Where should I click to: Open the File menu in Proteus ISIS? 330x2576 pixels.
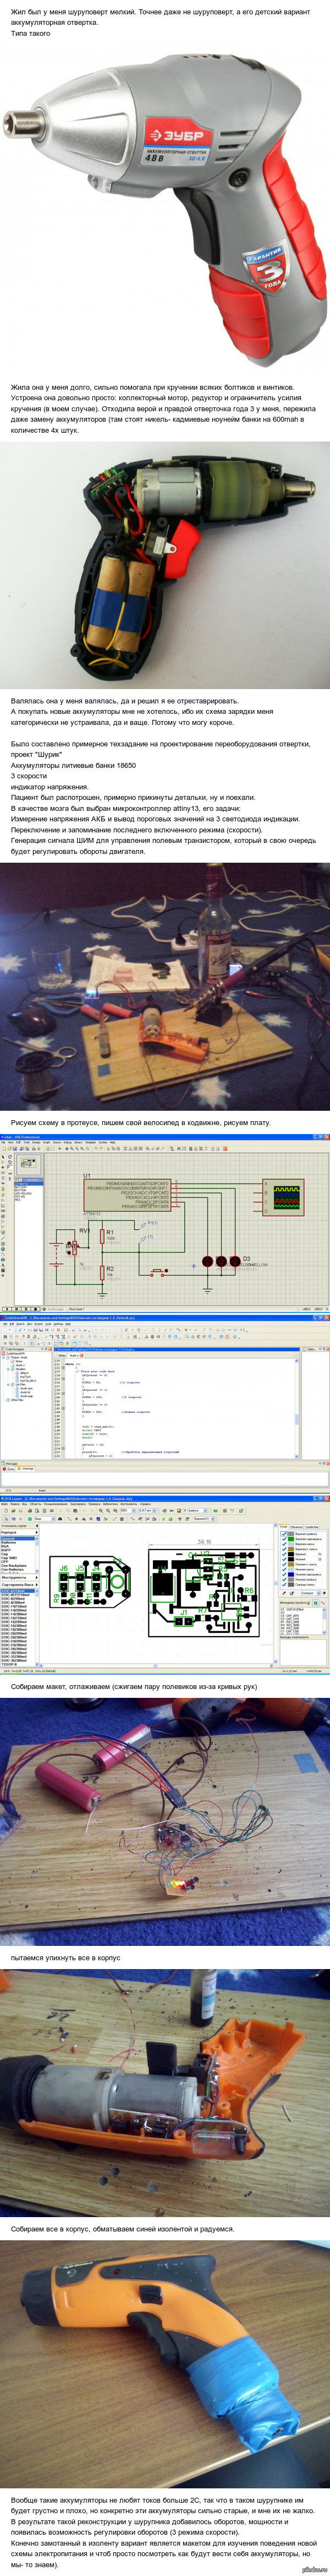click(4, 1142)
